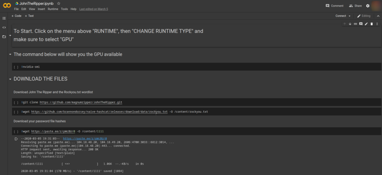This screenshot has width=382, height=175.
Task: Open the JohnTheRipper.git GitHub link
Action: point(81,102)
